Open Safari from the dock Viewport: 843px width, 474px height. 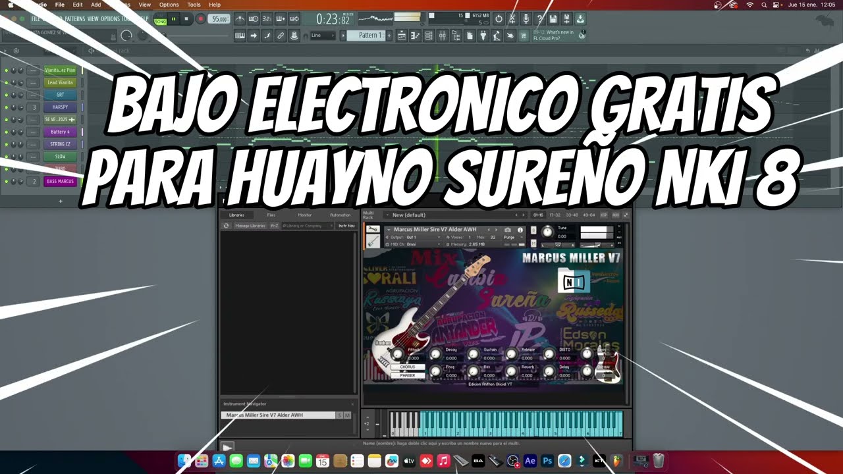coord(564,461)
